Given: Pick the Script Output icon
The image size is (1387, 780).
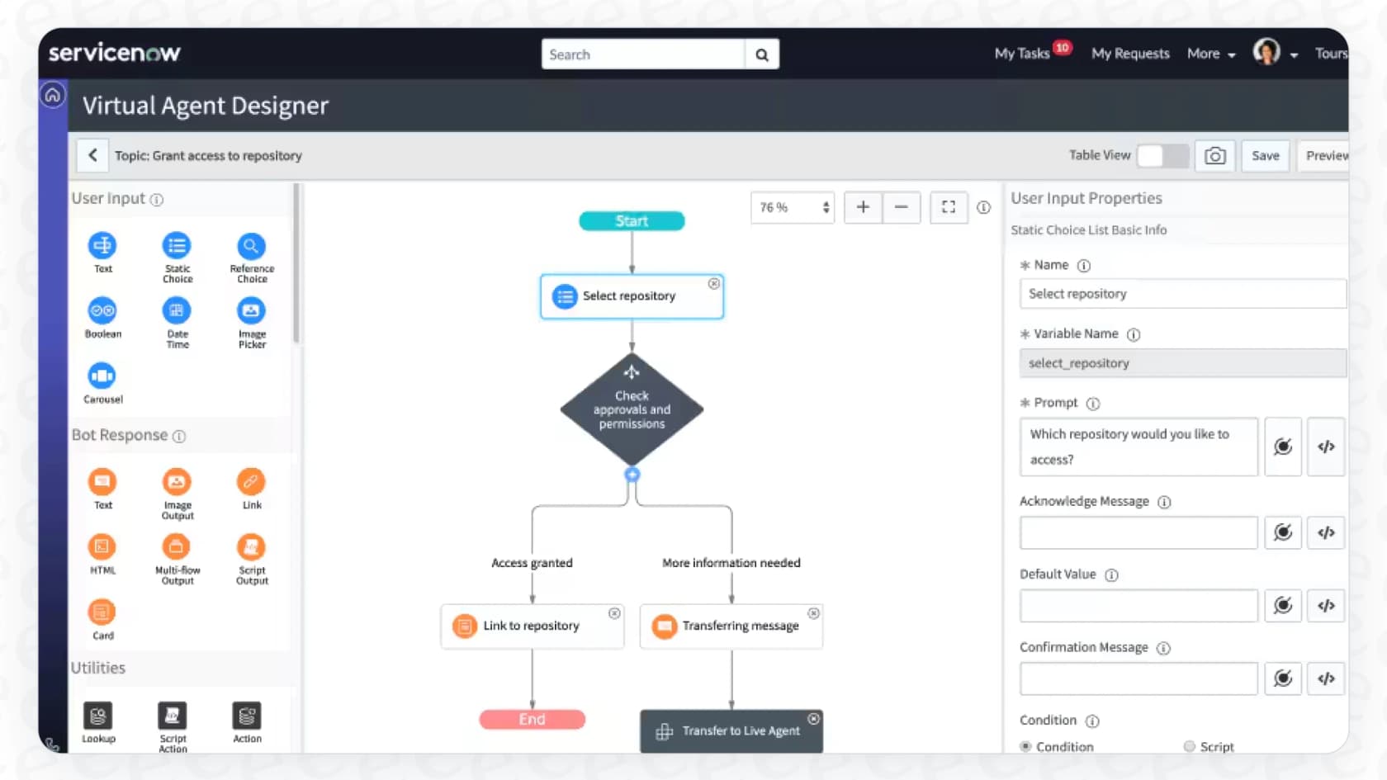Looking at the screenshot, I should tap(251, 546).
